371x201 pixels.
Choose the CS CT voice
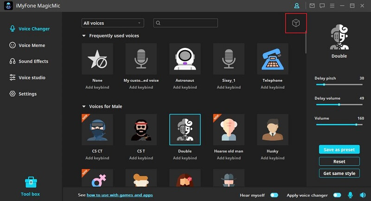[x=97, y=130]
